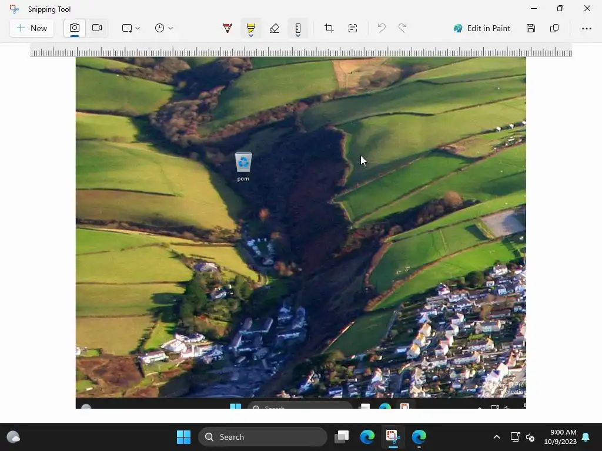Click the on-canvas ruler strip
Image resolution: width=602 pixels, height=451 pixels.
(x=301, y=51)
